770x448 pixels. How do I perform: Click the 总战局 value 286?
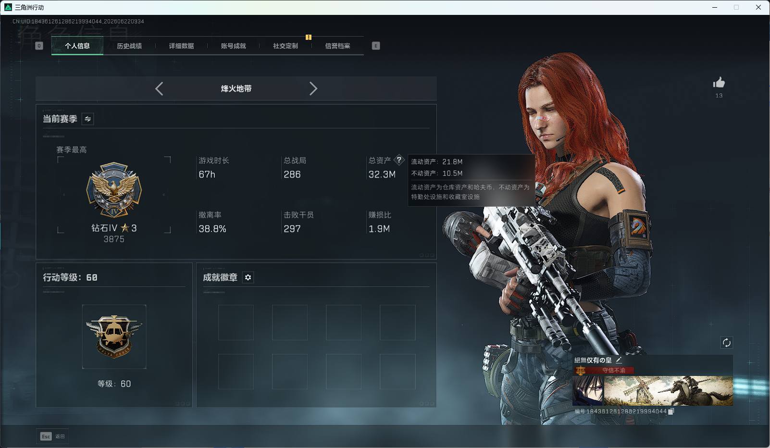(x=292, y=174)
